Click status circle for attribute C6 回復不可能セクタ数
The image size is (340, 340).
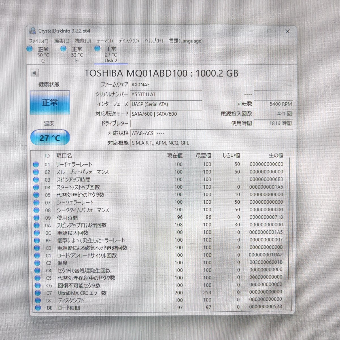37,286
